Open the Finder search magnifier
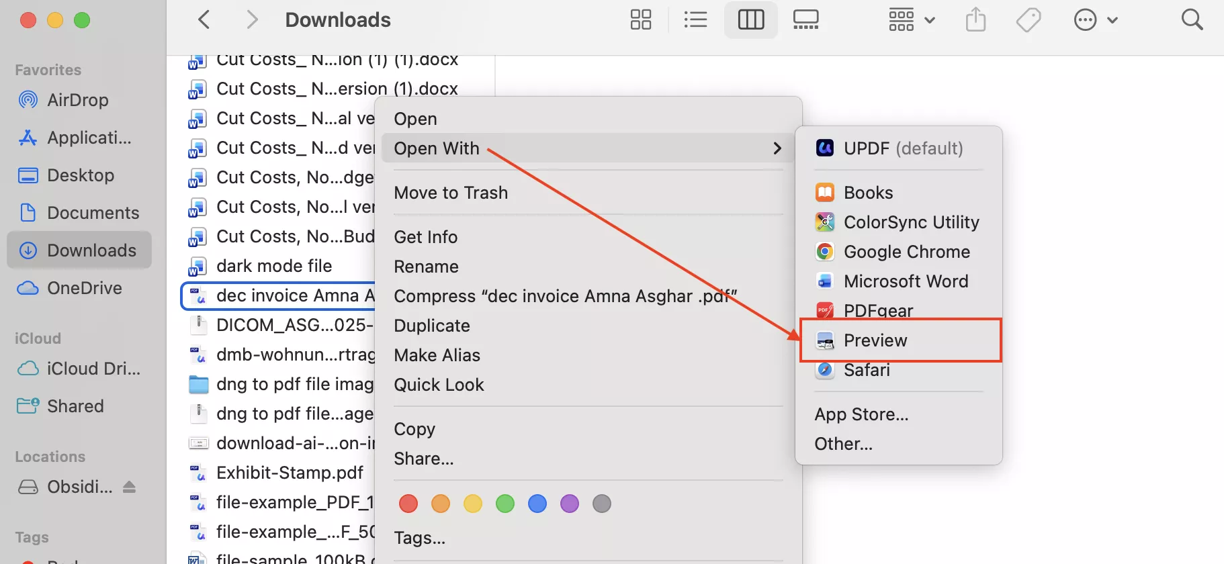The image size is (1224, 564). point(1192,19)
